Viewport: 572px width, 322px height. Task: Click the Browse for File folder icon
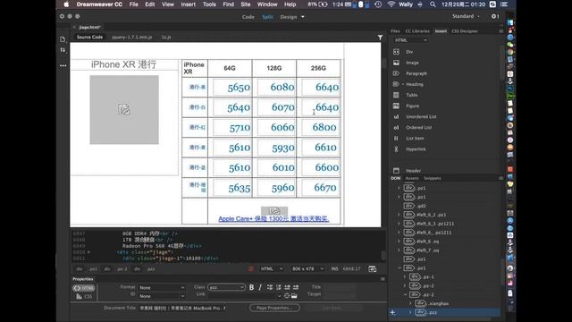[x=294, y=296]
